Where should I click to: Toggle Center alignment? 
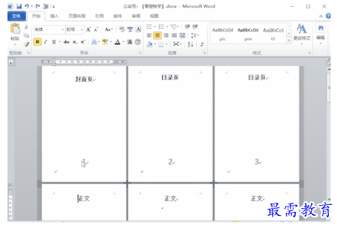point(158,35)
